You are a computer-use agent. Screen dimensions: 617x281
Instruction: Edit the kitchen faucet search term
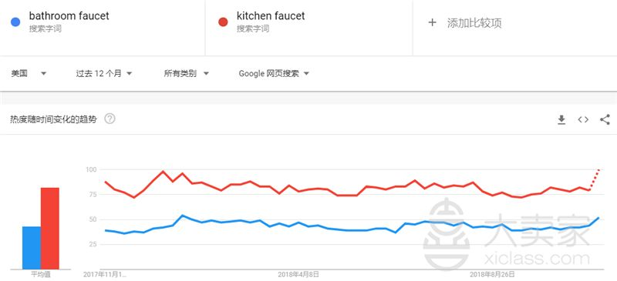[x=271, y=15]
